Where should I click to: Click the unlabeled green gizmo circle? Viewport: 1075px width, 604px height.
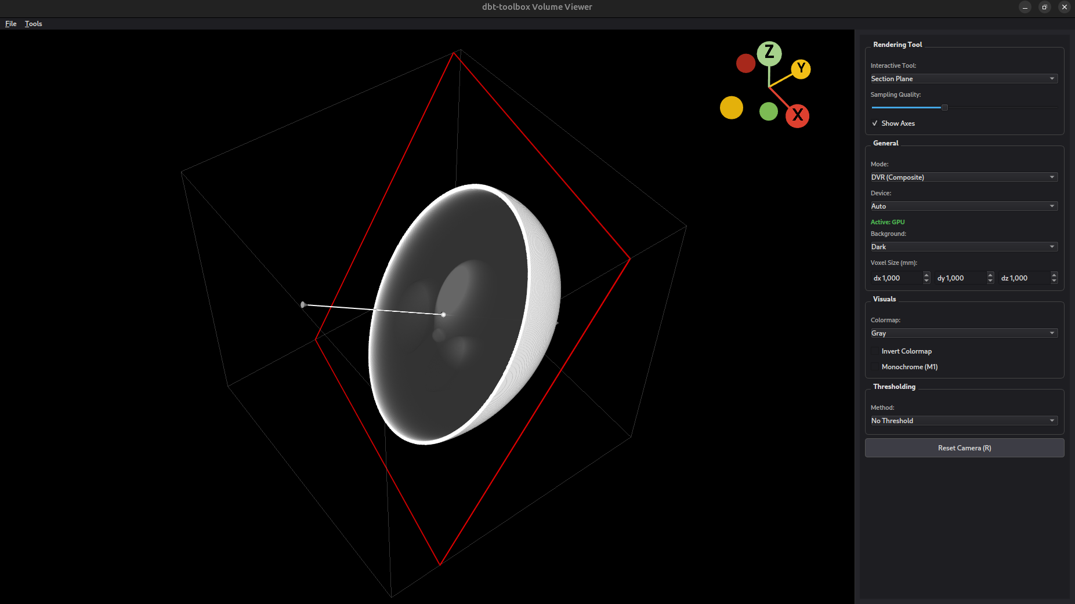768,111
